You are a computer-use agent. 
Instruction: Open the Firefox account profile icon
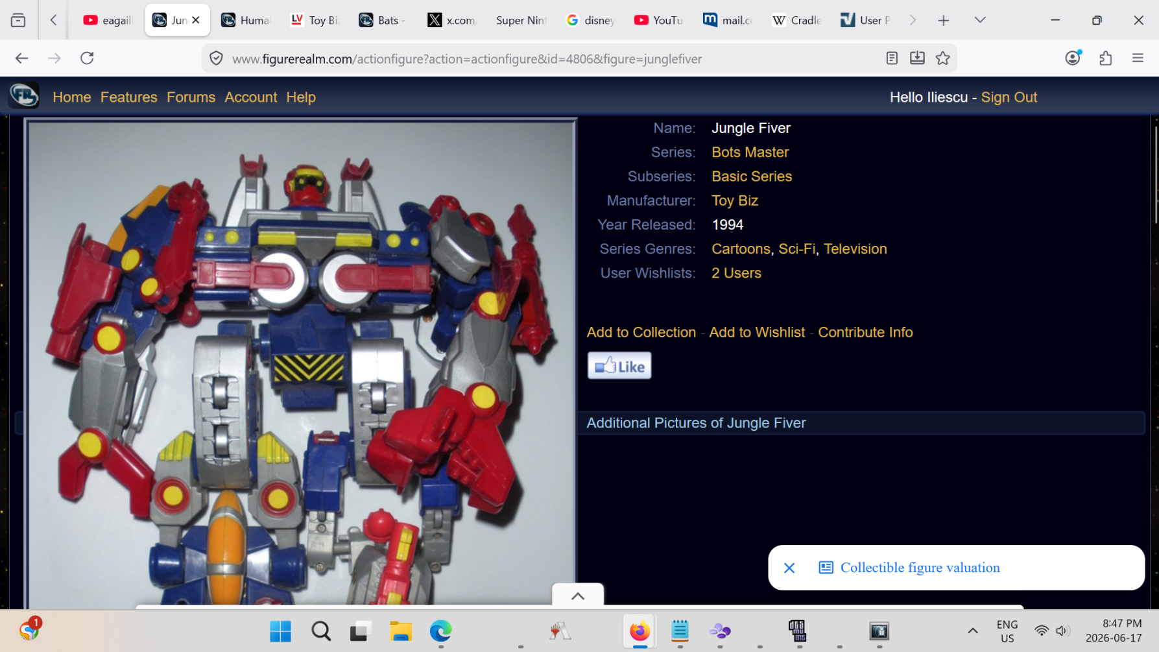tap(1073, 58)
